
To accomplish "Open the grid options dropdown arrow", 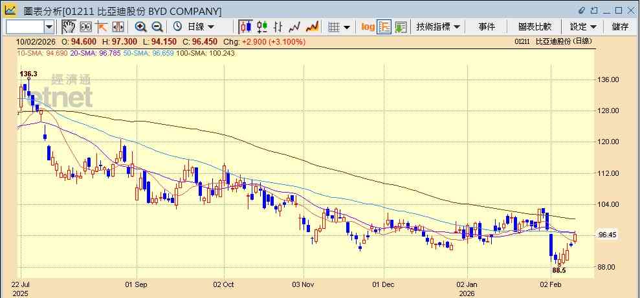I will point(347,27).
